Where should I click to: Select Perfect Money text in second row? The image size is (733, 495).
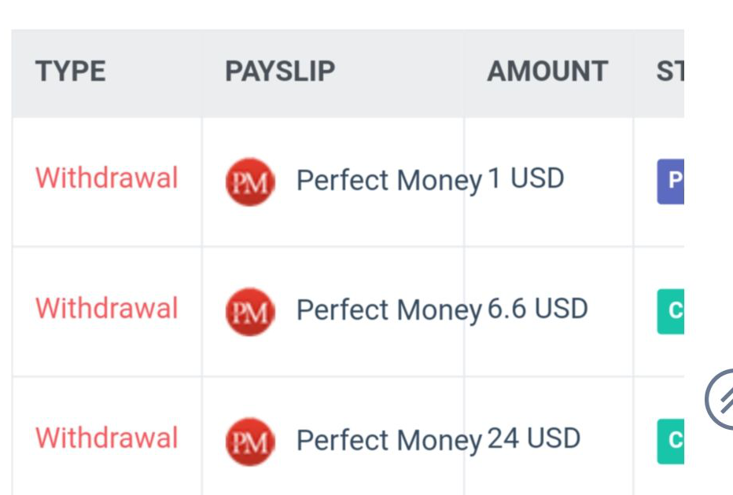(x=389, y=310)
